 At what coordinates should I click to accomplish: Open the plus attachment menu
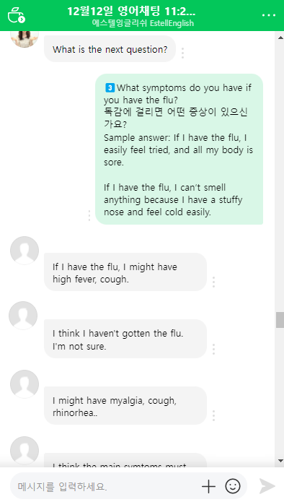coord(208,486)
